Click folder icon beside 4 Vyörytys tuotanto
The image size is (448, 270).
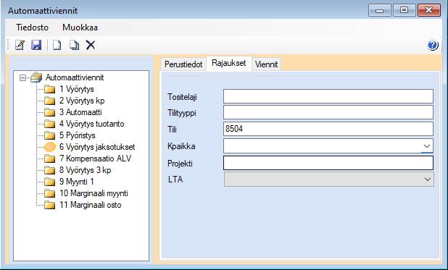(50, 124)
